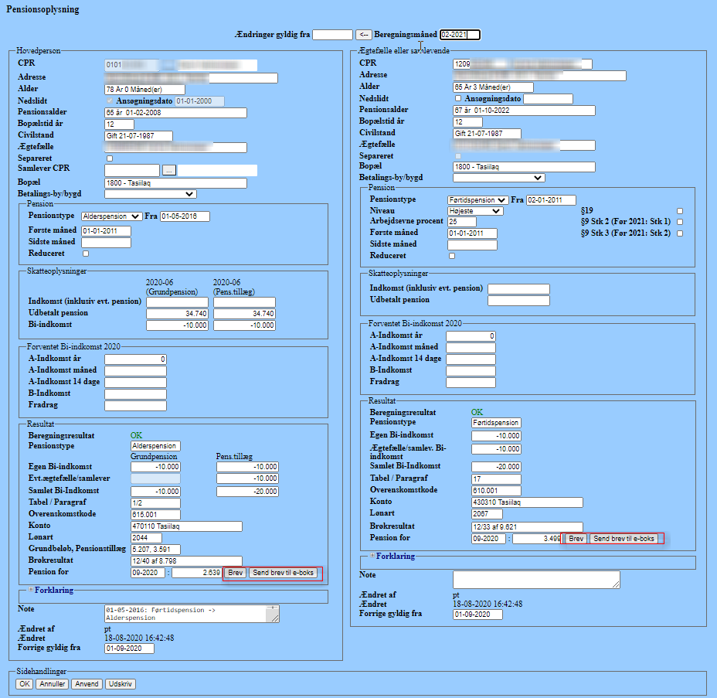Viewport: 717px width, 698px height.
Task: Toggle the spouse Nedslidt checkbox
Action: pos(458,98)
